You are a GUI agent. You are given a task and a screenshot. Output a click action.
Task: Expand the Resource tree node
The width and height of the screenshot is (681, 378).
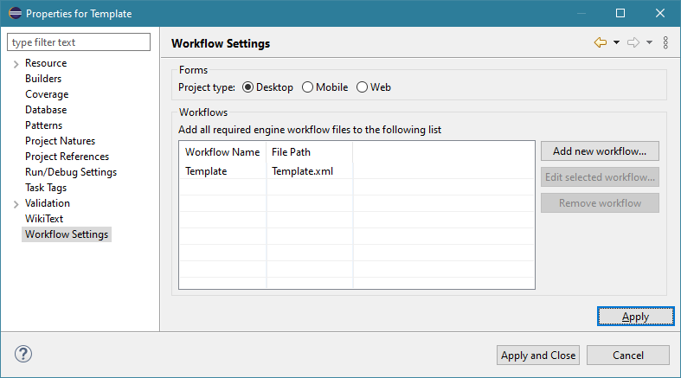pyautogui.click(x=16, y=64)
